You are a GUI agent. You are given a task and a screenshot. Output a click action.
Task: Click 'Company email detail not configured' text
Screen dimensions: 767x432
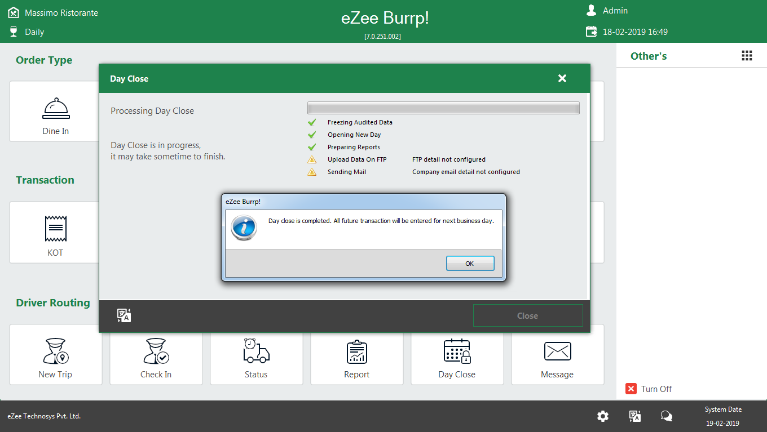466,172
